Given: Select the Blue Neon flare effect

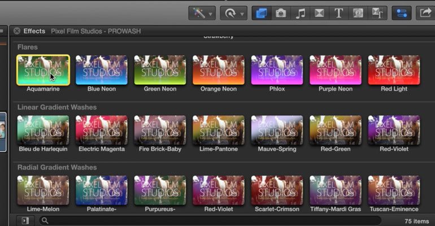Looking at the screenshot, I should pos(102,70).
